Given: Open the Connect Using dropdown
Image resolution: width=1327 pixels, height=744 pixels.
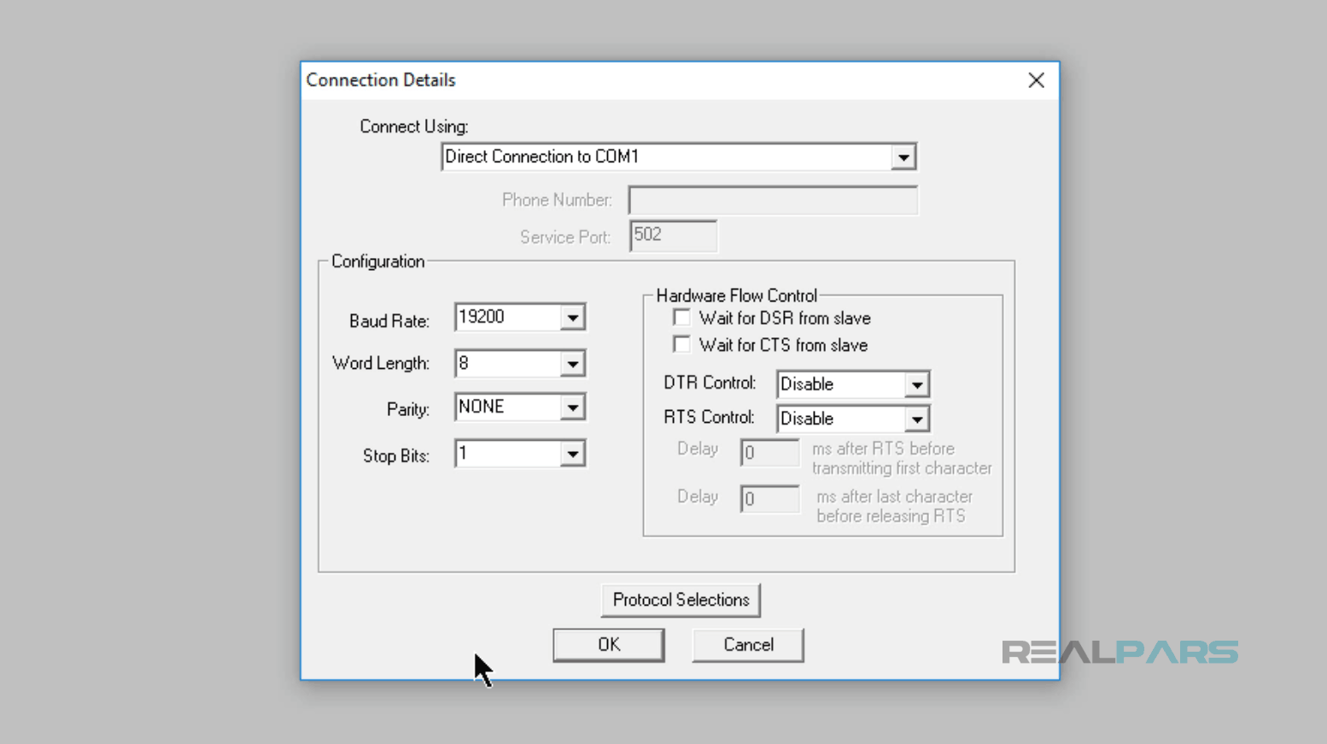Looking at the screenshot, I should pos(903,156).
